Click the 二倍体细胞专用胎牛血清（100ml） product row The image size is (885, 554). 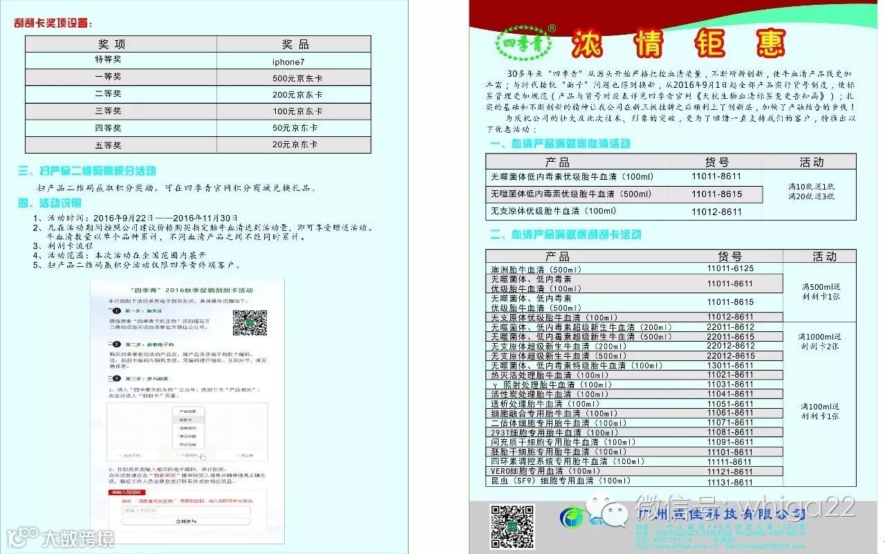(x=634, y=423)
